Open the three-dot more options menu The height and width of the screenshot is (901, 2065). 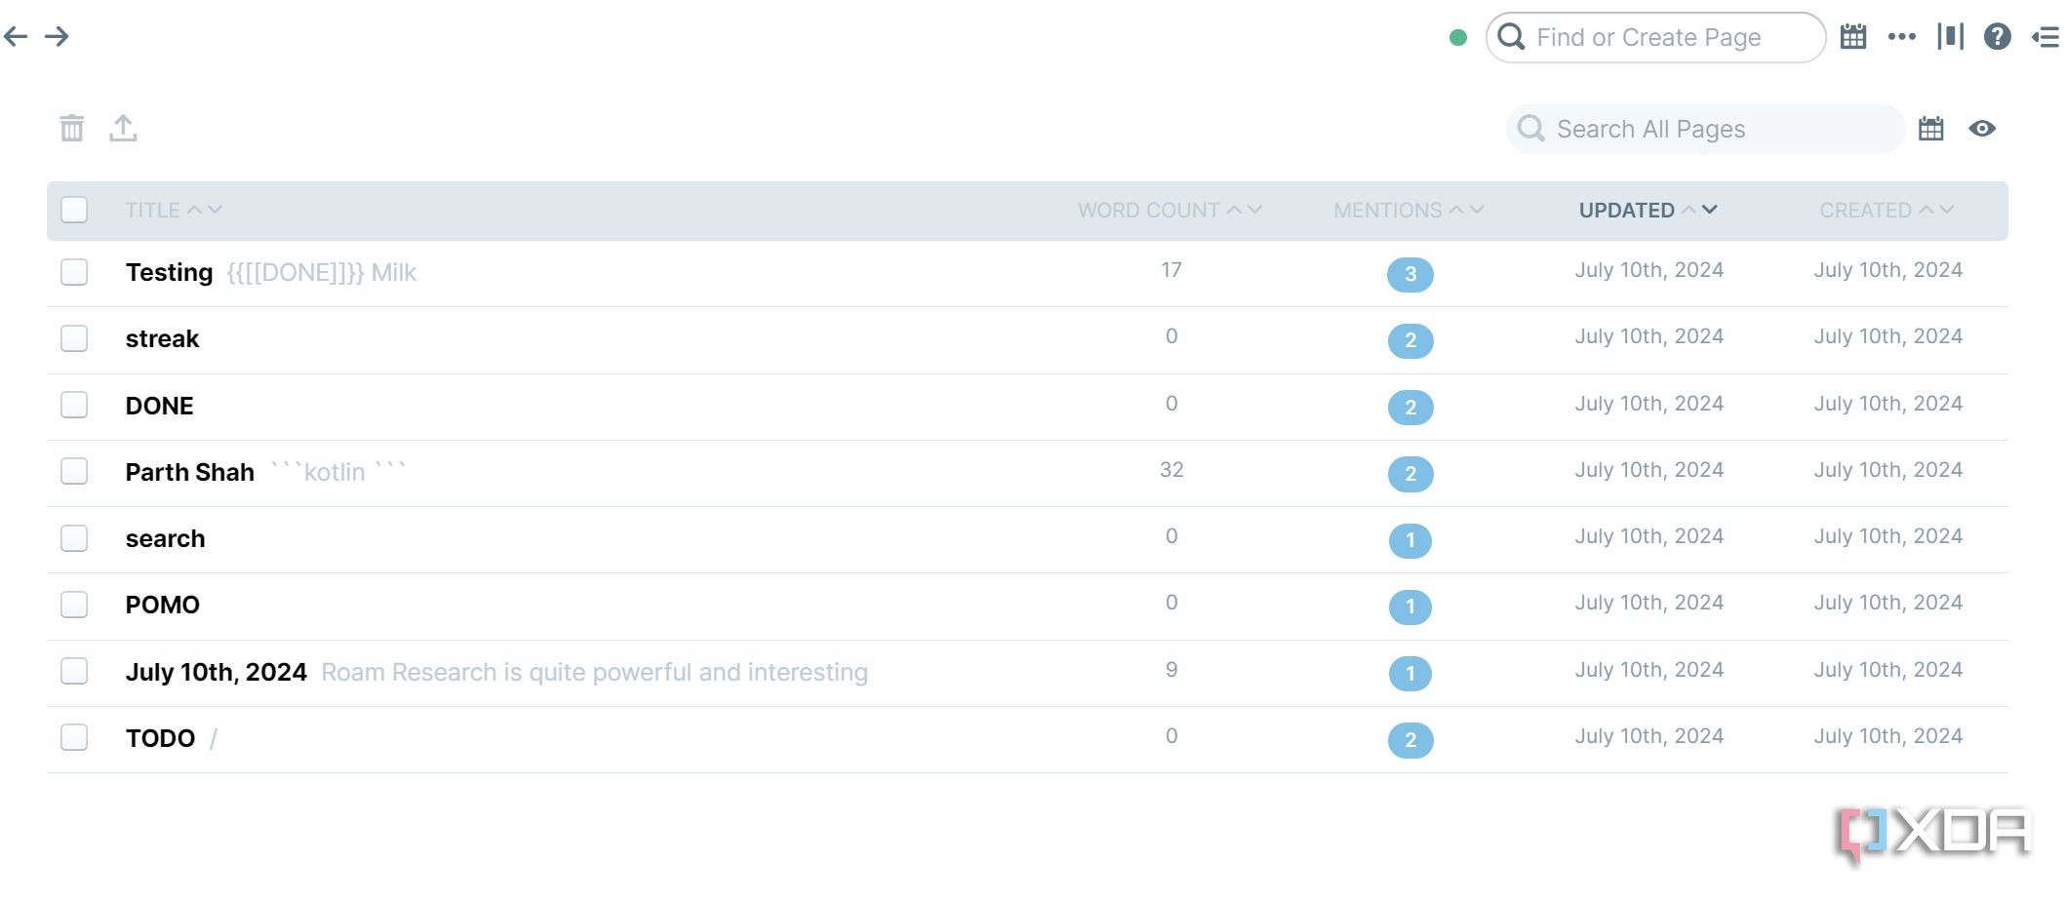click(x=1902, y=37)
